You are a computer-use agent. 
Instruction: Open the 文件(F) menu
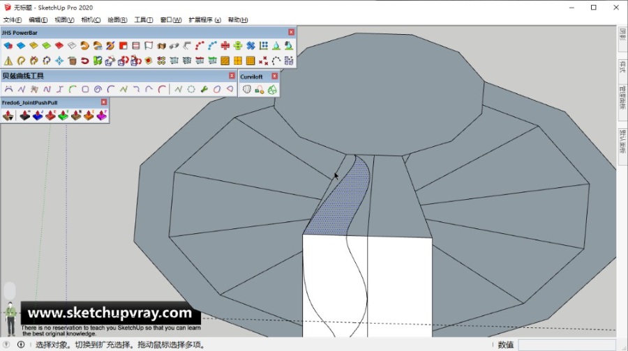click(x=13, y=19)
